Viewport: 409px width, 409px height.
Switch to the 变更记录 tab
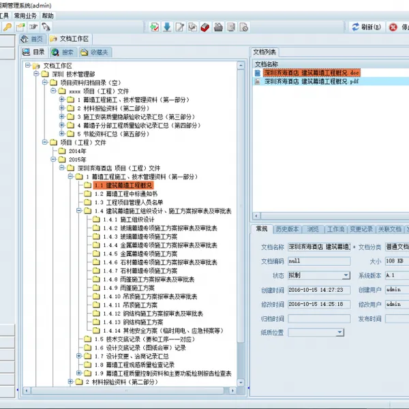pyautogui.click(x=361, y=229)
